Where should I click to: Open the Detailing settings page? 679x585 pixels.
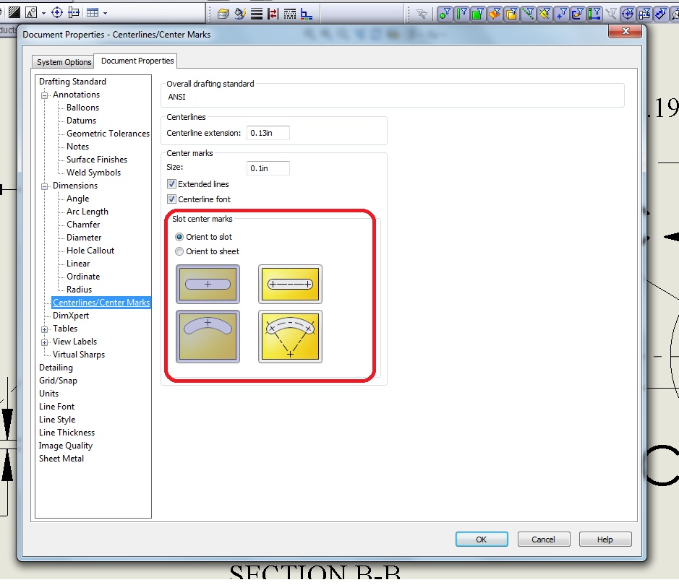[x=56, y=368]
